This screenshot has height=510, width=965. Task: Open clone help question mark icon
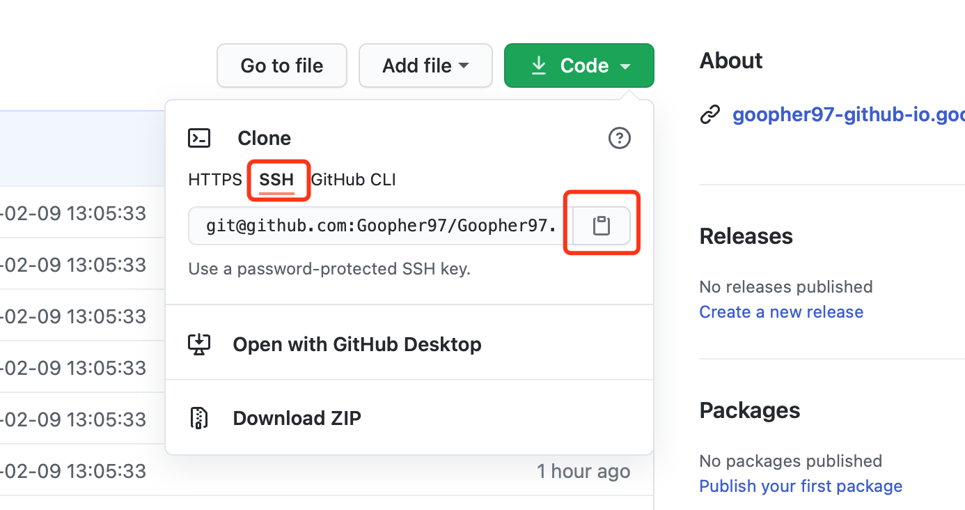coord(619,138)
